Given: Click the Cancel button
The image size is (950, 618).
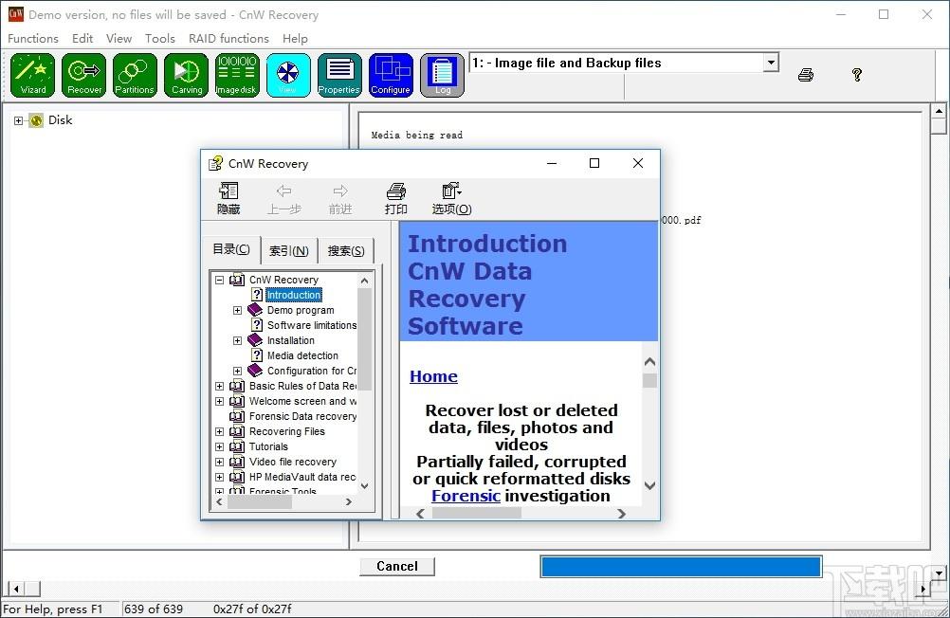Looking at the screenshot, I should click(397, 566).
